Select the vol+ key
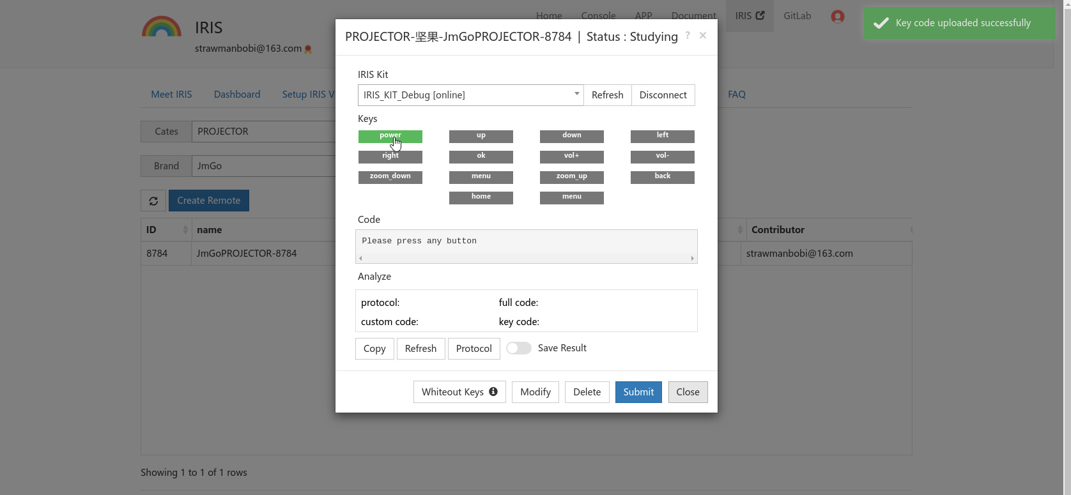The width and height of the screenshot is (1071, 495). coord(571,156)
